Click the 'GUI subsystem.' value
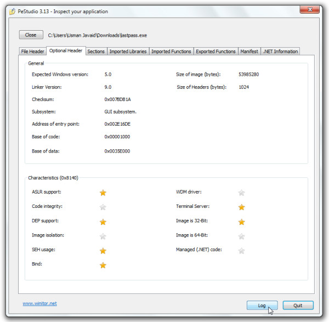The height and width of the screenshot is (322, 329). pos(120,112)
